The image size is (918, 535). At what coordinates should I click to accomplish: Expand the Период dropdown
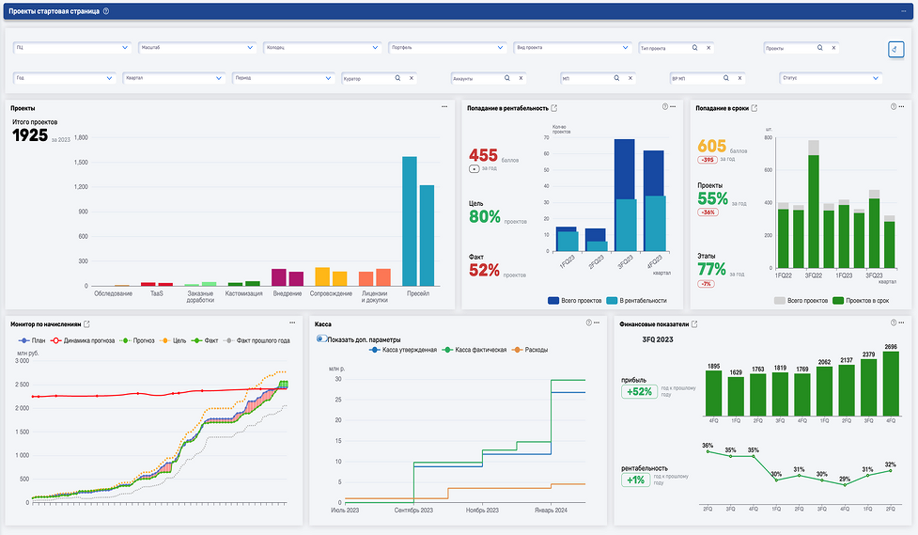click(283, 78)
